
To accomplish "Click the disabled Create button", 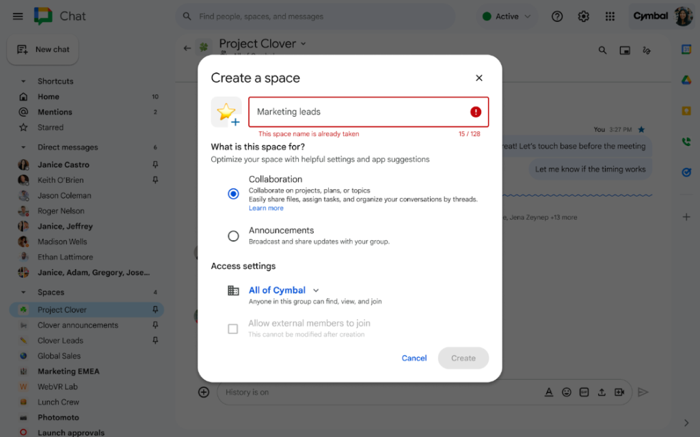I will tap(463, 358).
